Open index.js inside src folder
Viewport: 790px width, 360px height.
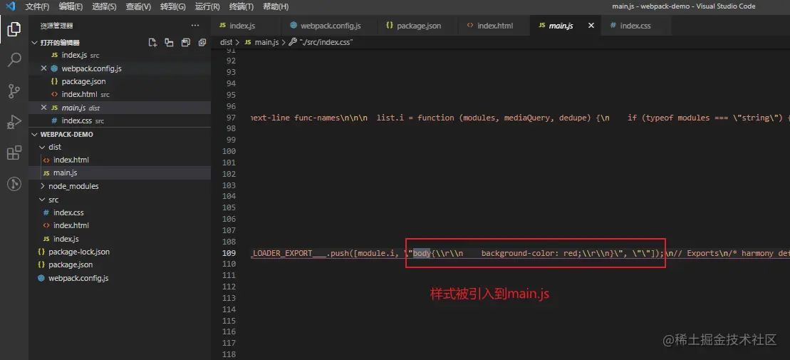(120, 239)
